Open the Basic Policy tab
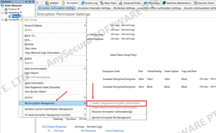The height and width of the screenshot is (133, 216). coord(108,3)
